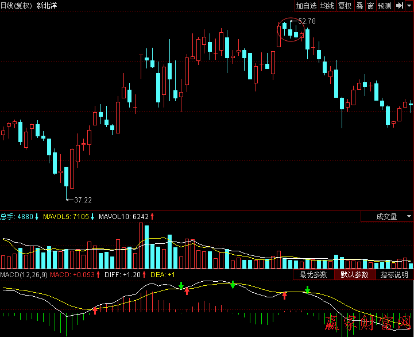Click the first green MACD sell arrow
This screenshot has width=414, height=337.
coord(181,285)
